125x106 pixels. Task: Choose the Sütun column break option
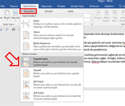pyautogui.click(x=52, y=35)
